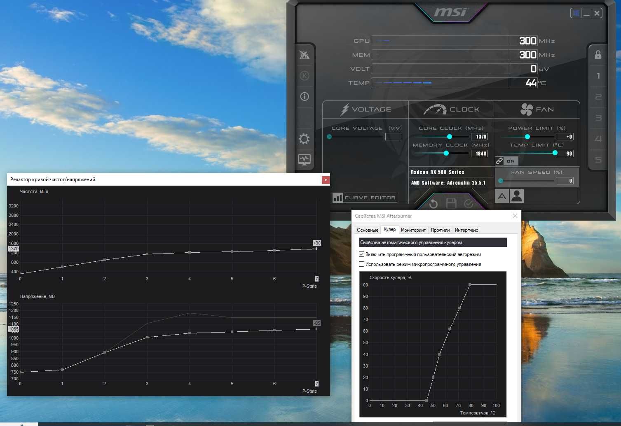Enable auto fan mode A button
Screen dimensions: 621x426
click(x=502, y=196)
